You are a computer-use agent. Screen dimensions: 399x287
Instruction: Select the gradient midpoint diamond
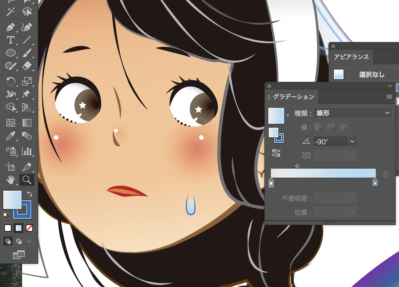click(x=297, y=166)
